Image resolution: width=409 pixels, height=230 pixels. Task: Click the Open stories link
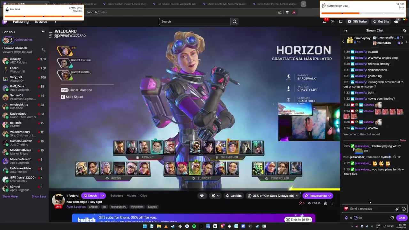tap(24, 40)
